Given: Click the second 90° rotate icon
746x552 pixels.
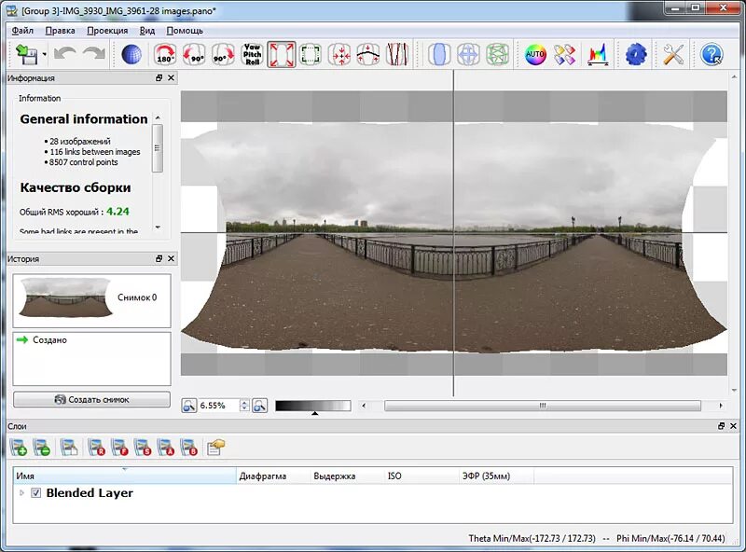Looking at the screenshot, I should pyautogui.click(x=223, y=54).
